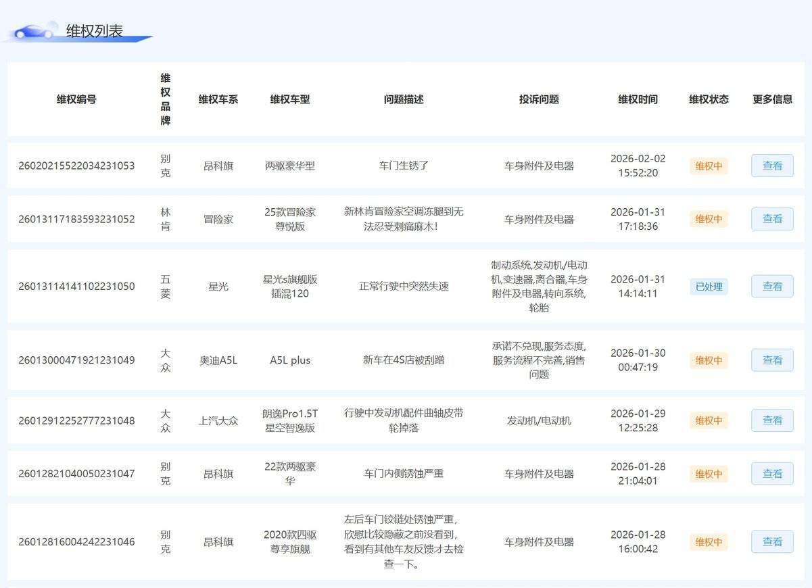Click 查看 for 车门内侧锈蚀严重 row
This screenshot has width=812, height=588.
pyautogui.click(x=772, y=474)
